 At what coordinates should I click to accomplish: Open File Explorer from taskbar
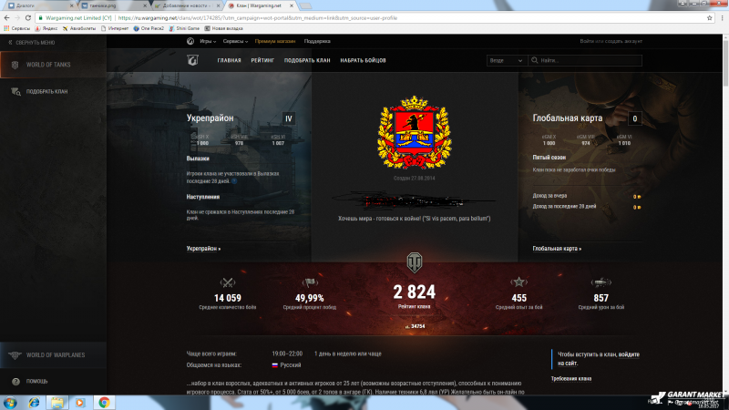tap(57, 403)
